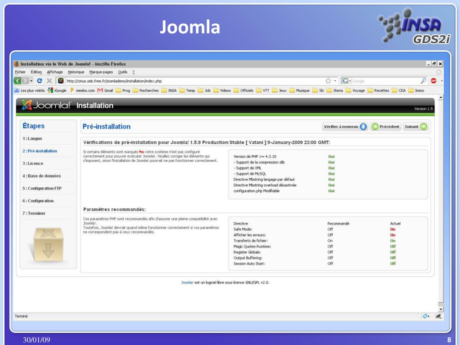The image size is (460, 345).
Task: Click the Safe Mode actual value On
Action: [393, 229]
